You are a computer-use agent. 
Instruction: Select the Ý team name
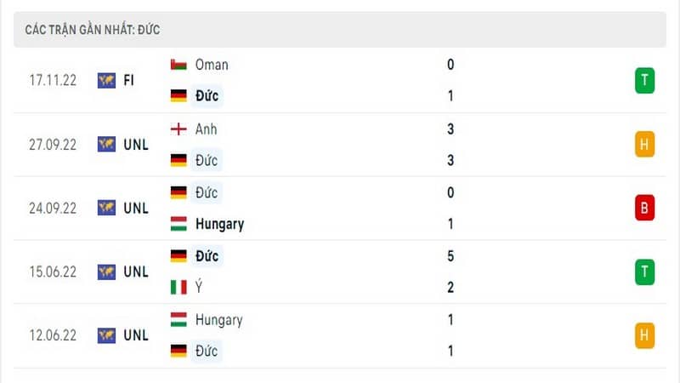click(x=199, y=287)
